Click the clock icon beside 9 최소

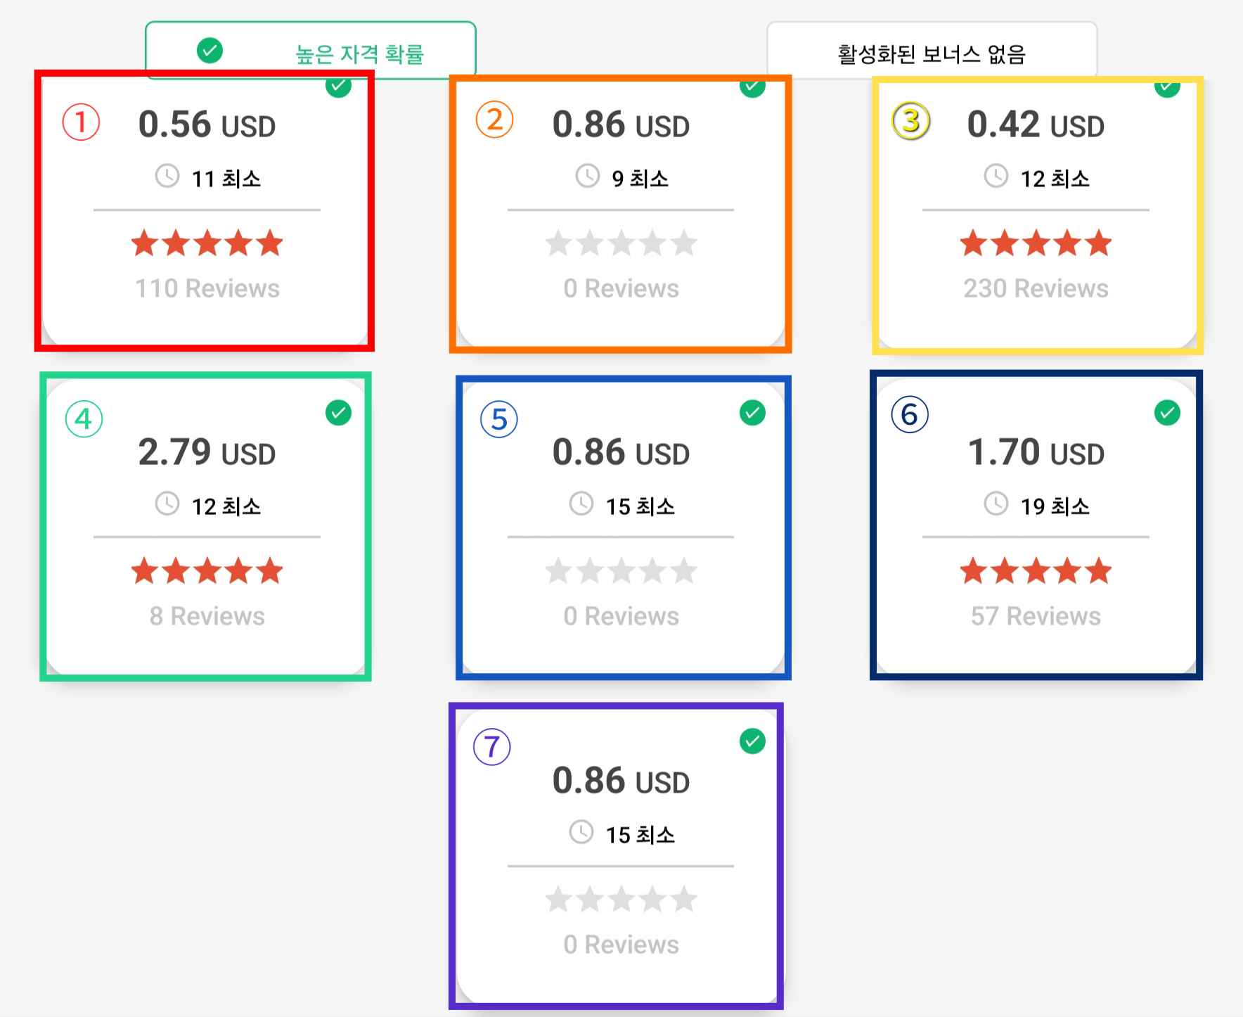tap(588, 176)
